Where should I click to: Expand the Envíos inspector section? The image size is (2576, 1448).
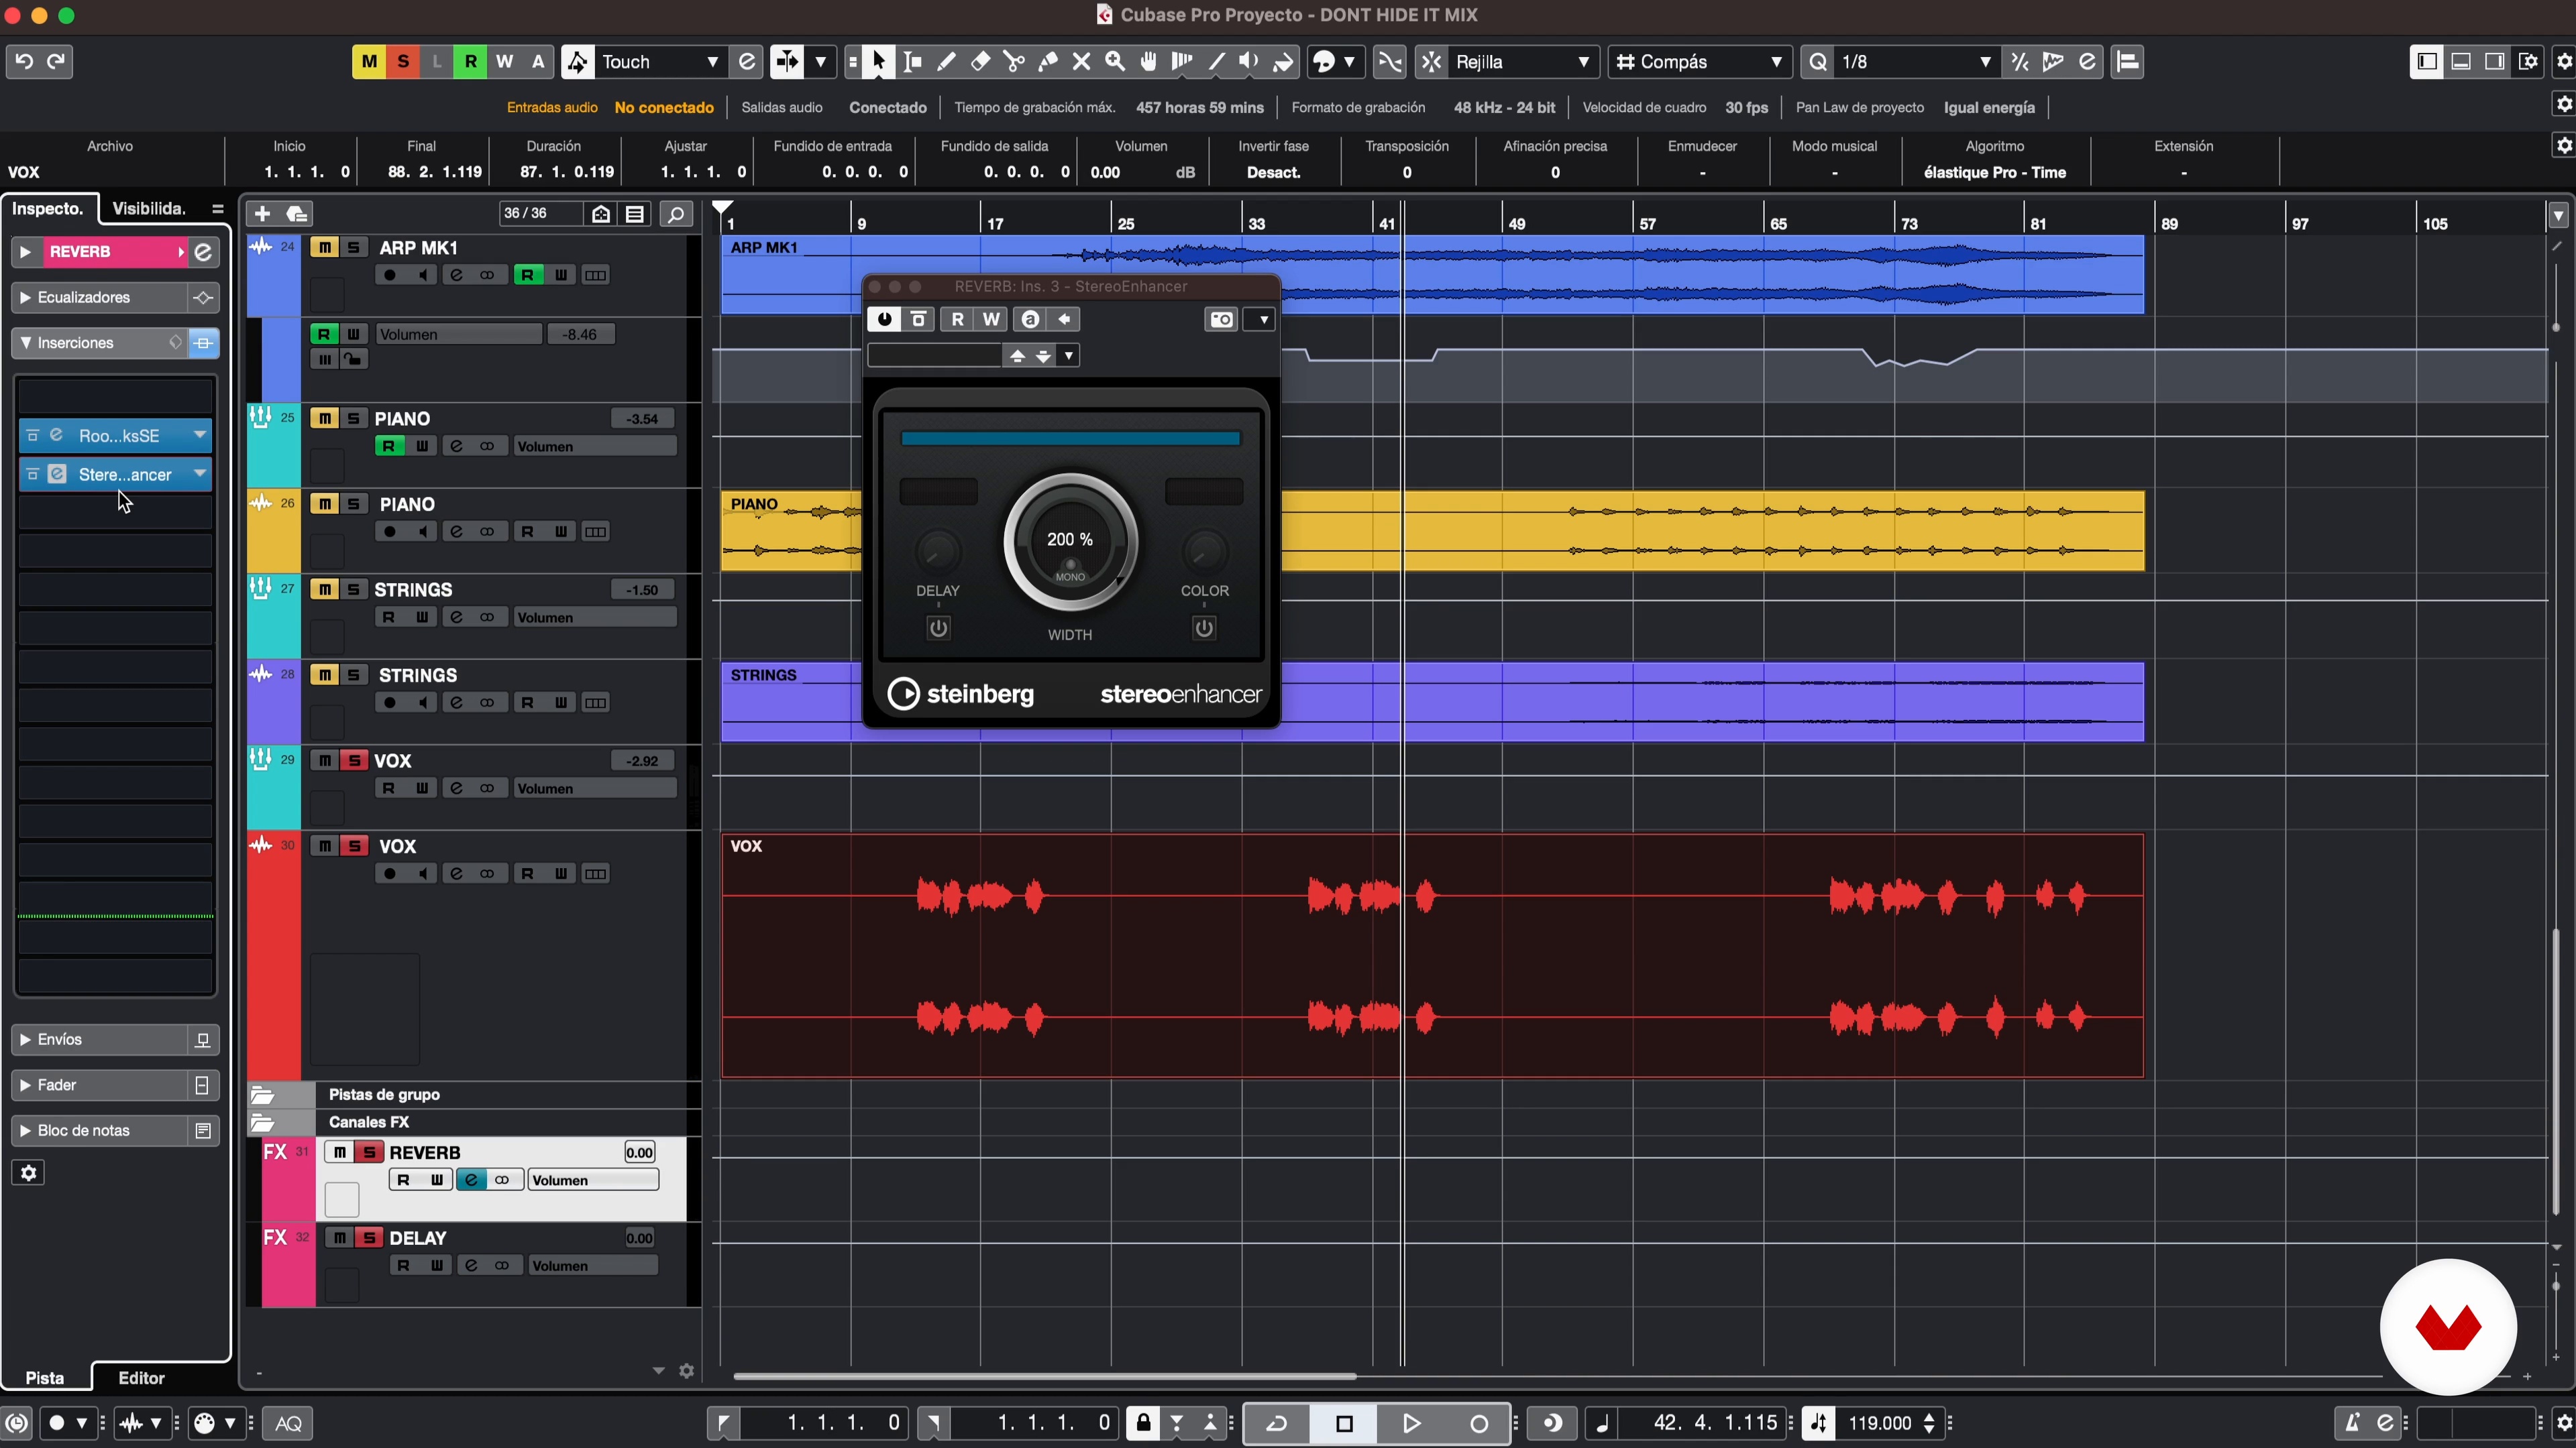click(x=25, y=1040)
